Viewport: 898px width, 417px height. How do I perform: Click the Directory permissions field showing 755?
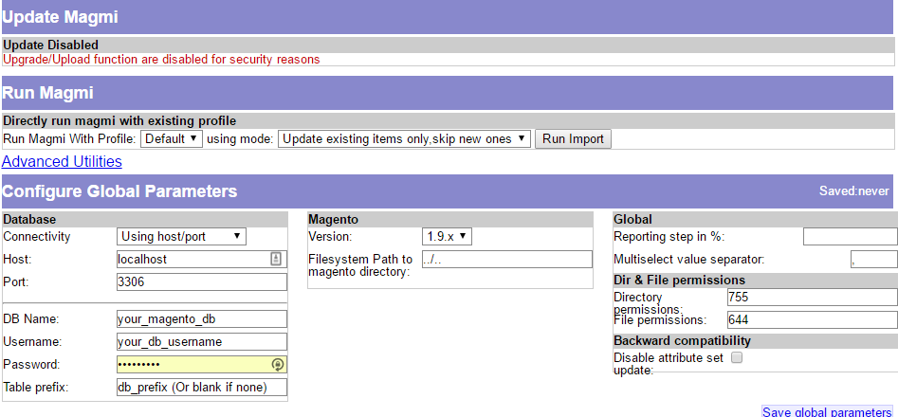812,297
